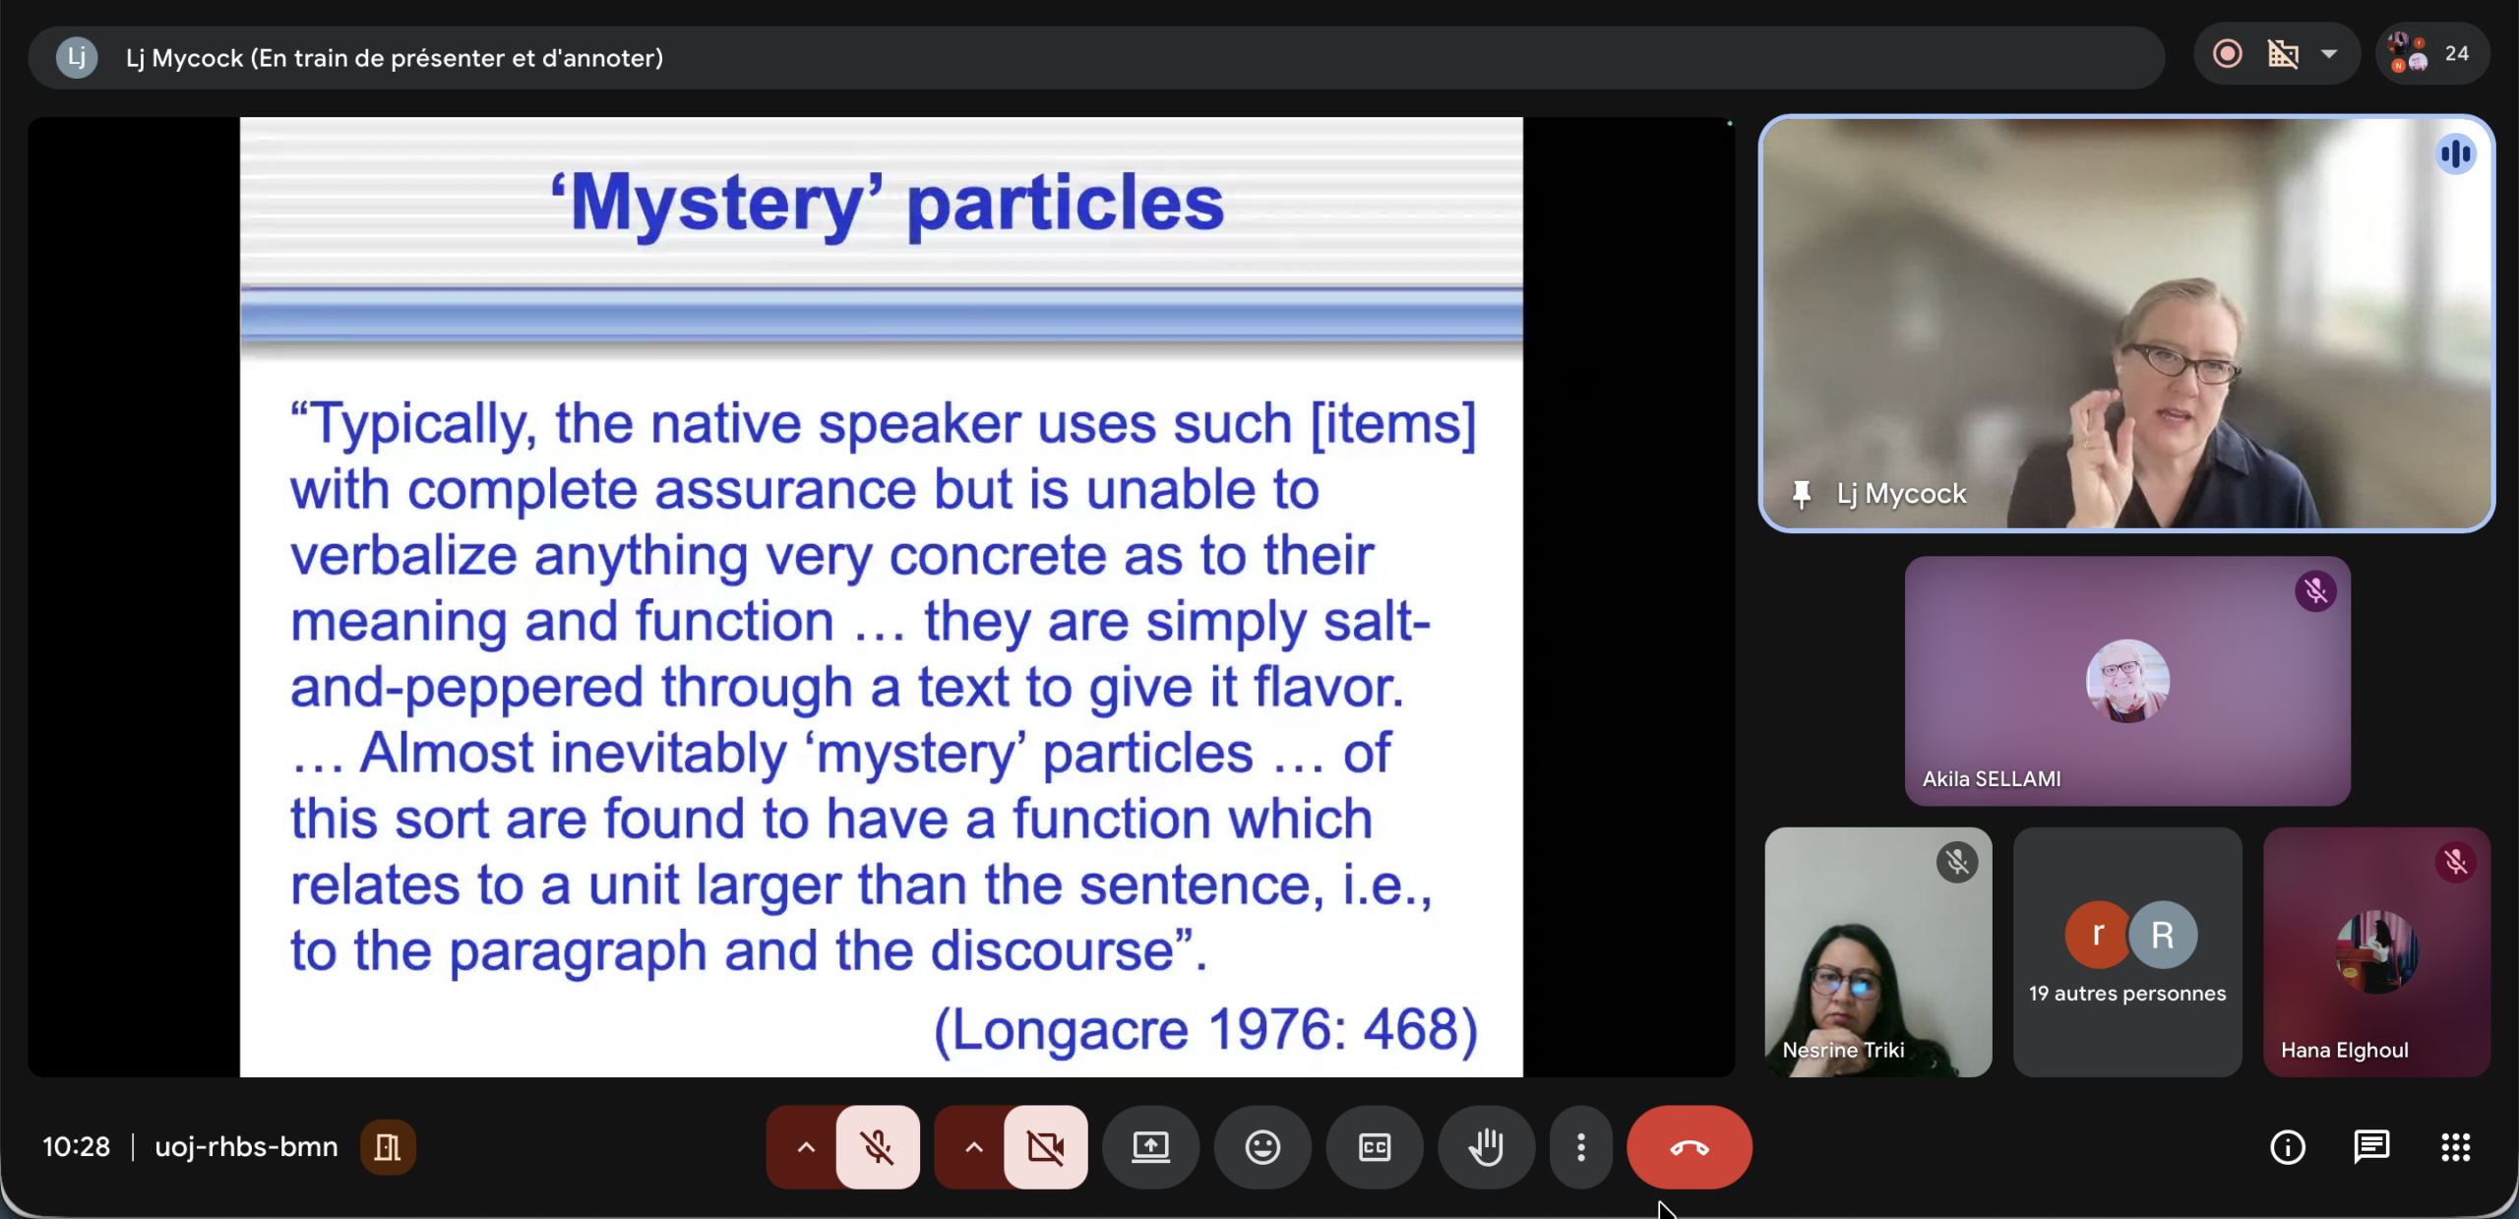The image size is (2519, 1219).
Task: Click the present screen icon
Action: coord(1150,1147)
